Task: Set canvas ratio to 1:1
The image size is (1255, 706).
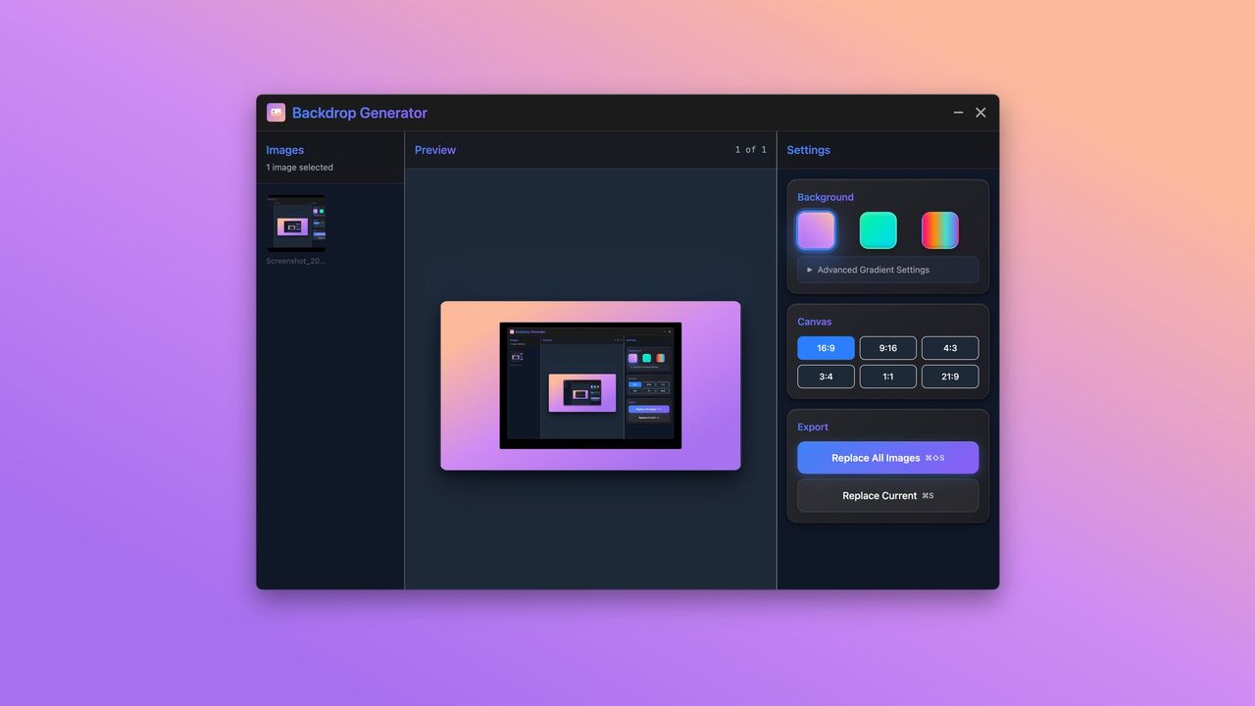Action: [888, 377]
